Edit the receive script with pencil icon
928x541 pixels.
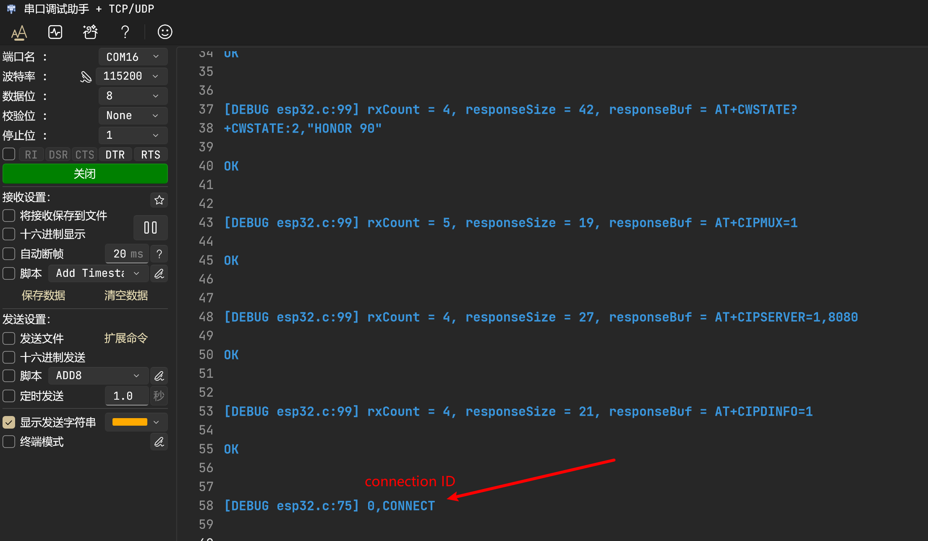pyautogui.click(x=159, y=274)
